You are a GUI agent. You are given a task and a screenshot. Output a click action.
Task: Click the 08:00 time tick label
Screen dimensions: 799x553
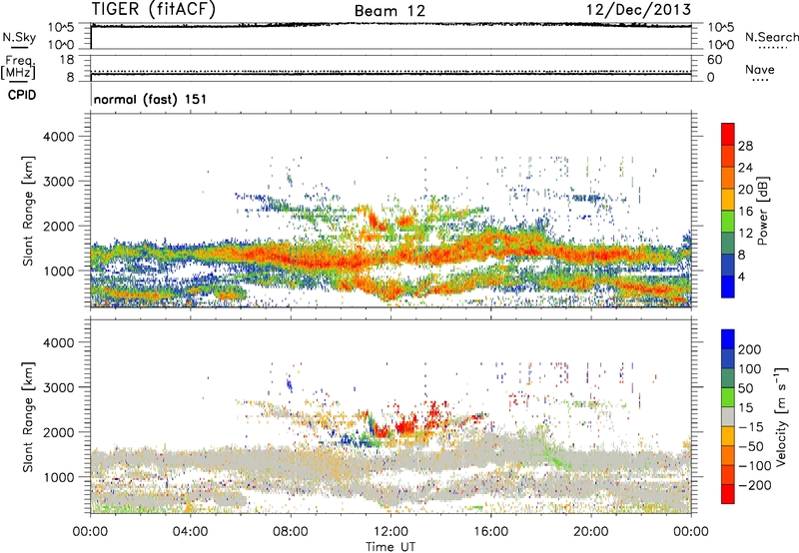coord(291,532)
